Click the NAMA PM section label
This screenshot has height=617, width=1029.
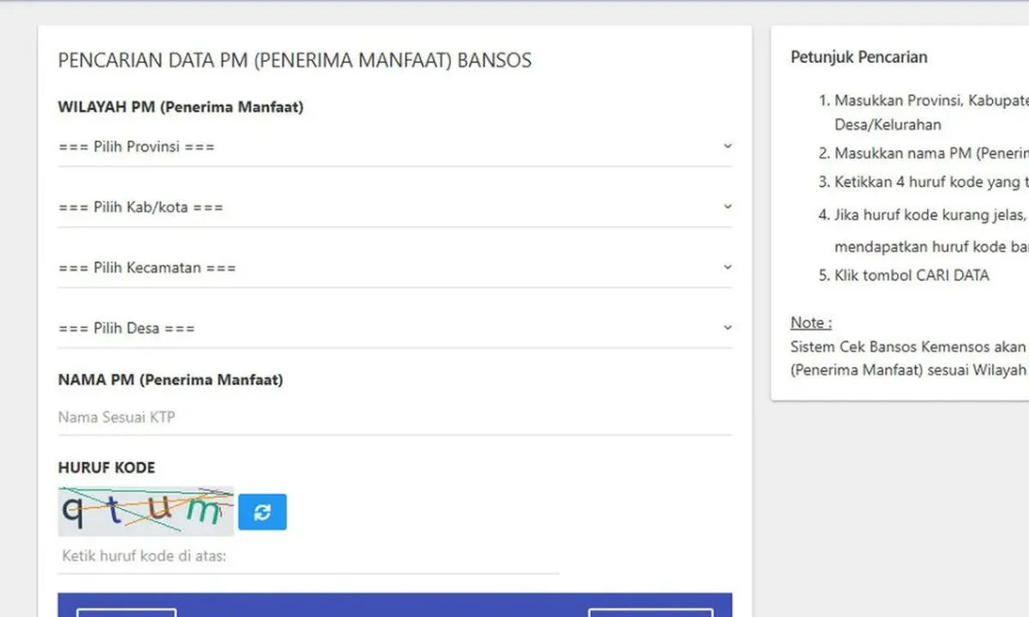171,380
